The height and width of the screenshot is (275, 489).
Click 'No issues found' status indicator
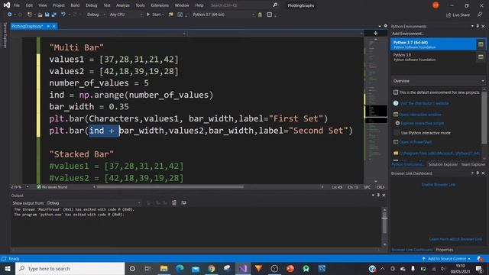[52, 187]
